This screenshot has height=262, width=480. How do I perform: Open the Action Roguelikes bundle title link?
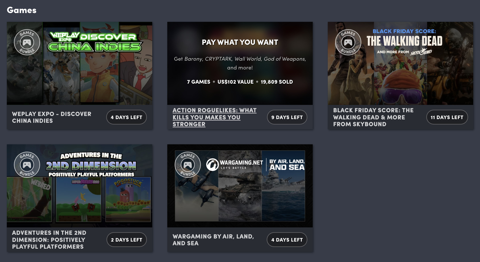(x=214, y=117)
